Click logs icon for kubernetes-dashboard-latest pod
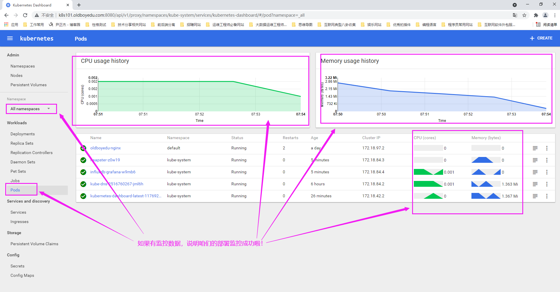Screen dimensions: 560x292 click(x=535, y=196)
